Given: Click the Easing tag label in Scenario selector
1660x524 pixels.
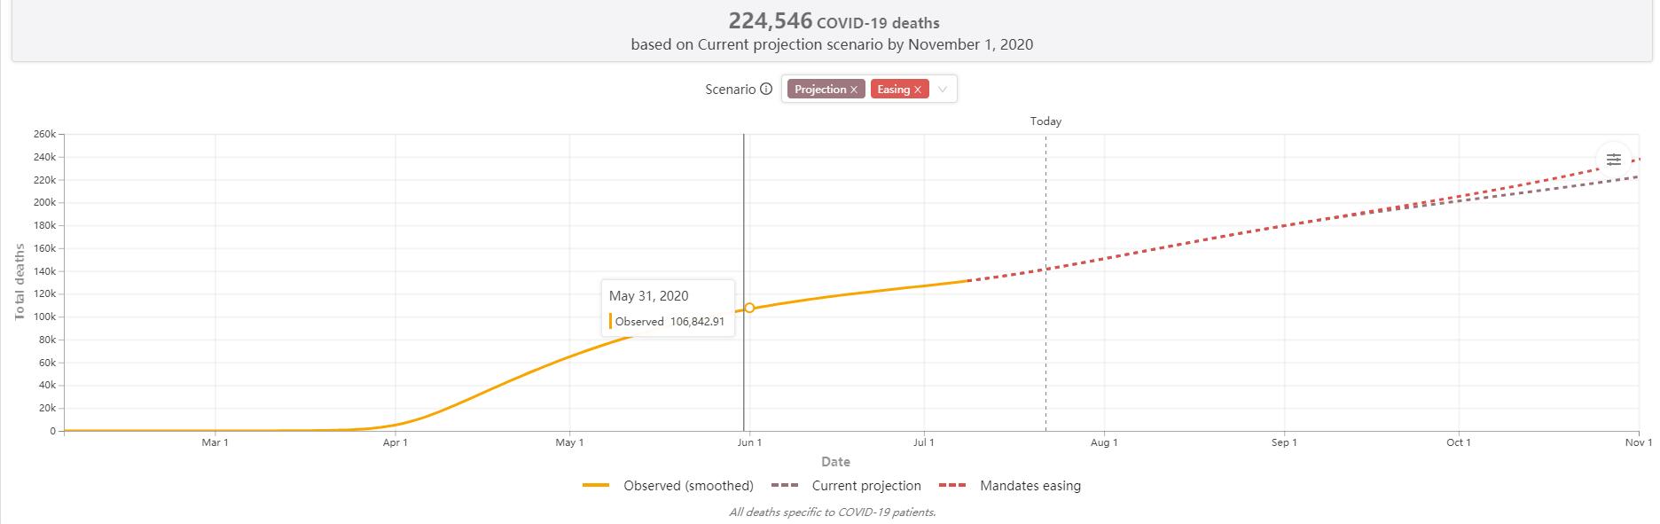Looking at the screenshot, I should pyautogui.click(x=893, y=90).
